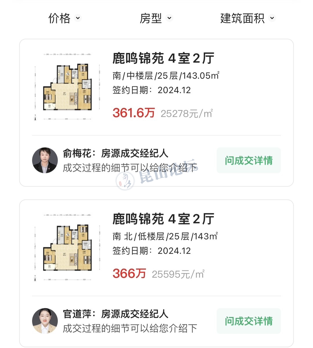Tap the agent name 俞梅花
Viewport: 313px width, 348px height.
tap(77, 153)
